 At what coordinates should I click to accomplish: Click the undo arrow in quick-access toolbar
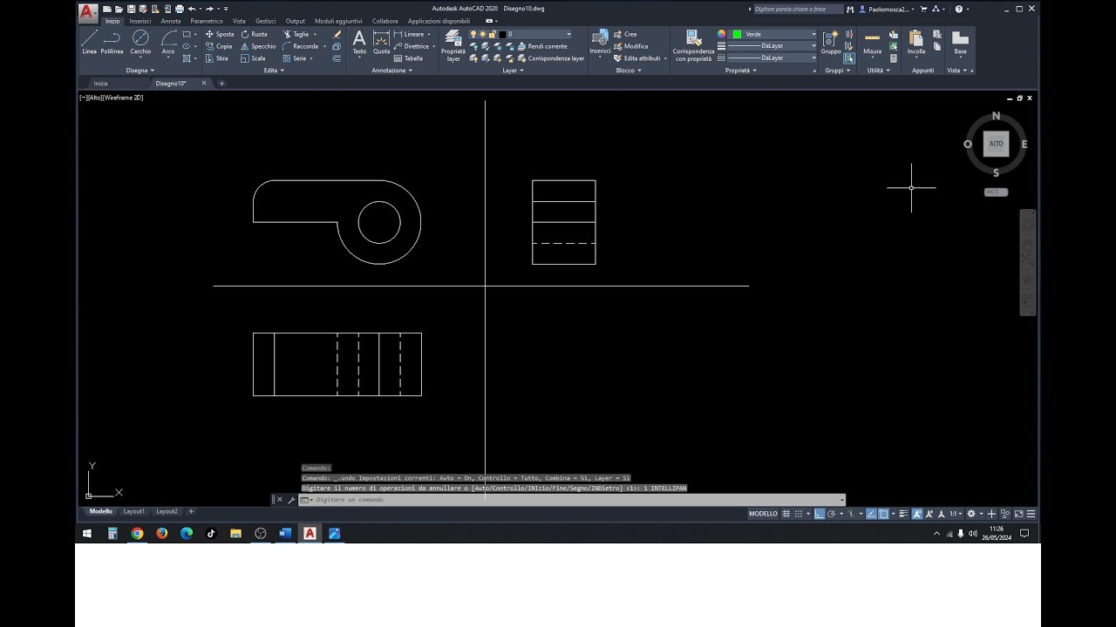click(192, 9)
